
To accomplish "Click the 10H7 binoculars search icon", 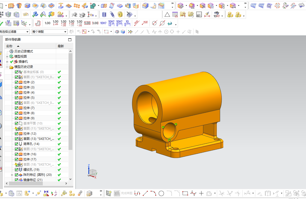I will 217,15.
